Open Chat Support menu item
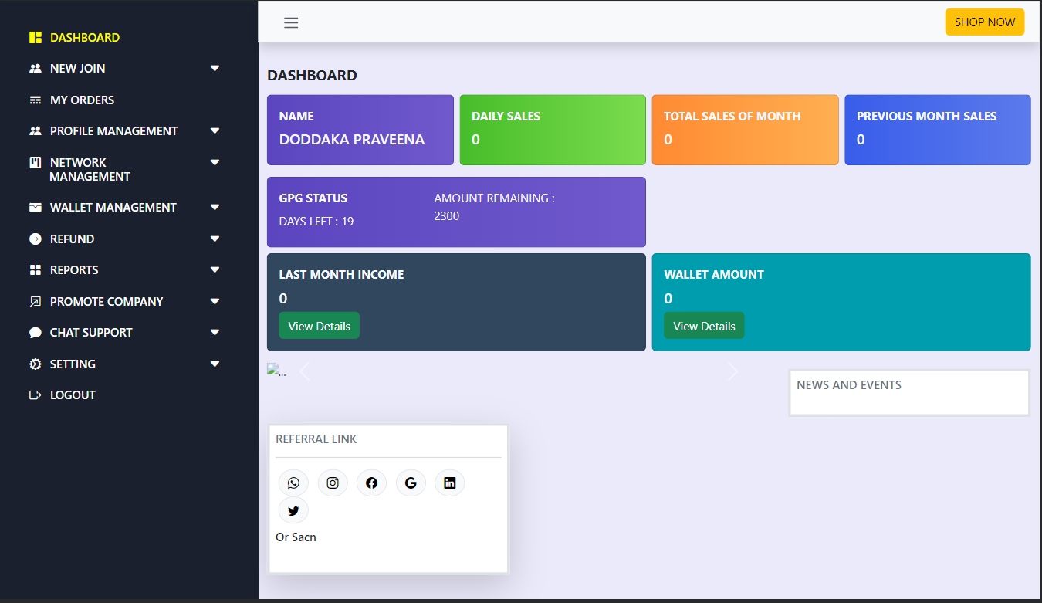 [x=91, y=332]
